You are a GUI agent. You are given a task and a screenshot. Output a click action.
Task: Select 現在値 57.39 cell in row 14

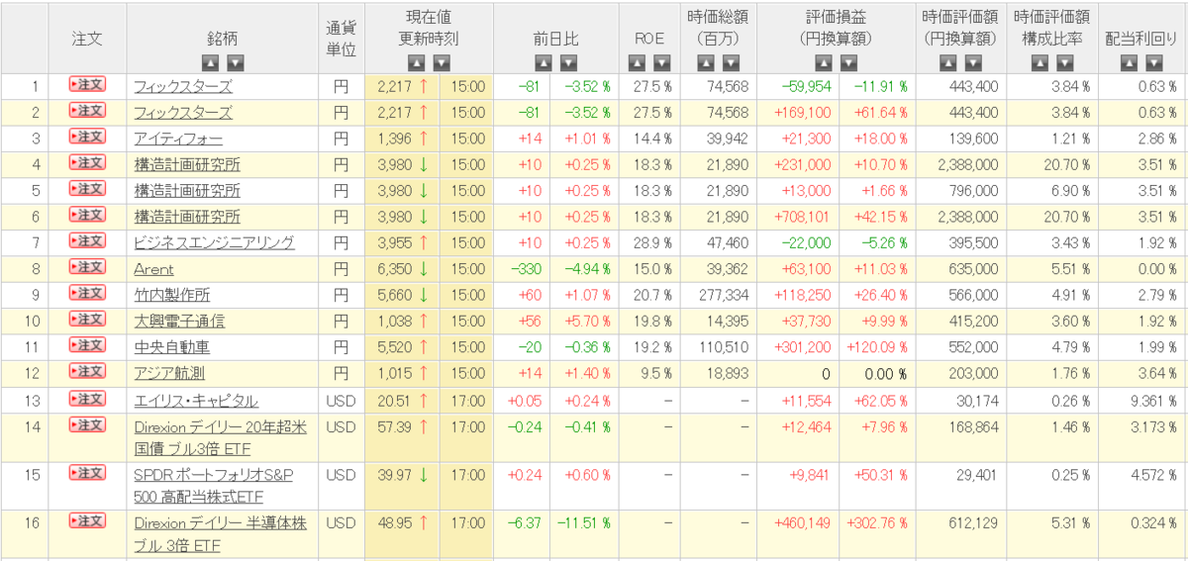402,436
